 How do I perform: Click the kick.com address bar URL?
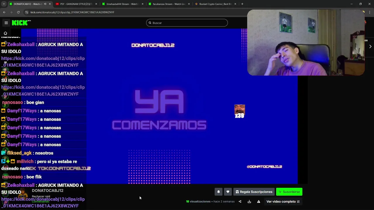point(72,12)
